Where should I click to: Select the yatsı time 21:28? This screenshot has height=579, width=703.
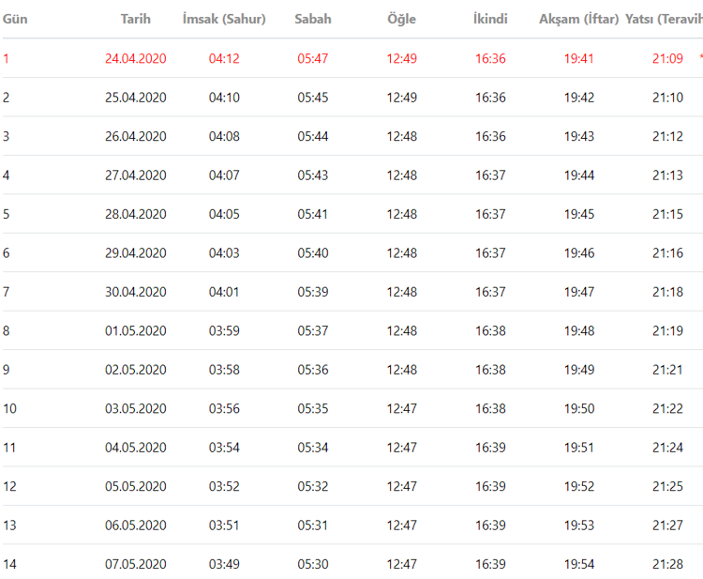[x=668, y=564]
